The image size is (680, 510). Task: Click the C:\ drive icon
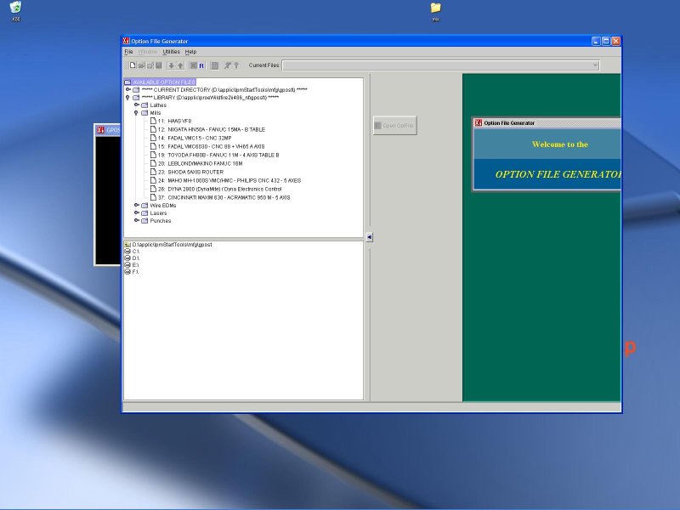pyautogui.click(x=127, y=252)
